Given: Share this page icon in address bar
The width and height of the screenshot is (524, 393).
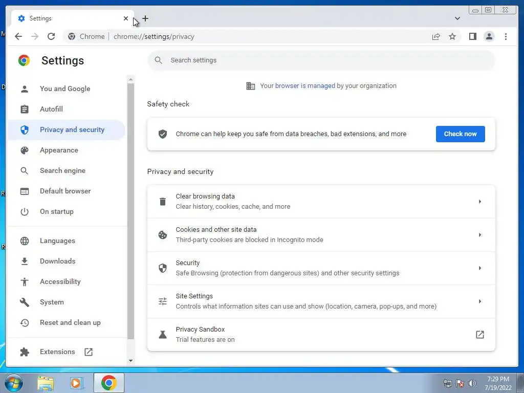Looking at the screenshot, I should click(436, 36).
